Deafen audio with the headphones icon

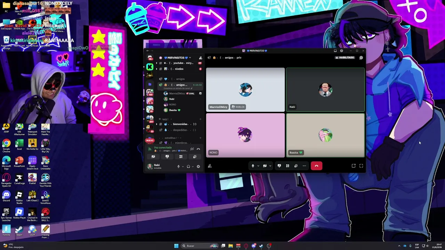pyautogui.click(x=188, y=166)
